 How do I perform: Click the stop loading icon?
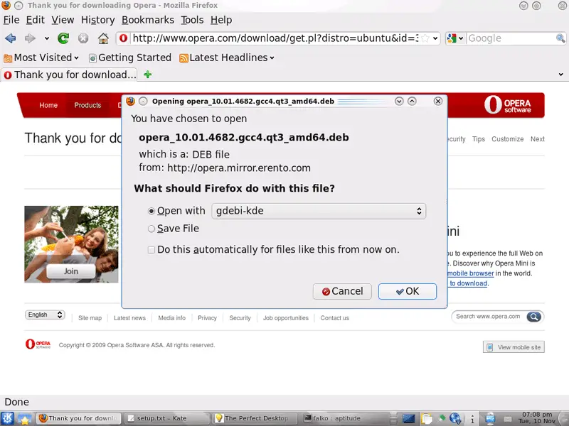pyautogui.click(x=83, y=38)
